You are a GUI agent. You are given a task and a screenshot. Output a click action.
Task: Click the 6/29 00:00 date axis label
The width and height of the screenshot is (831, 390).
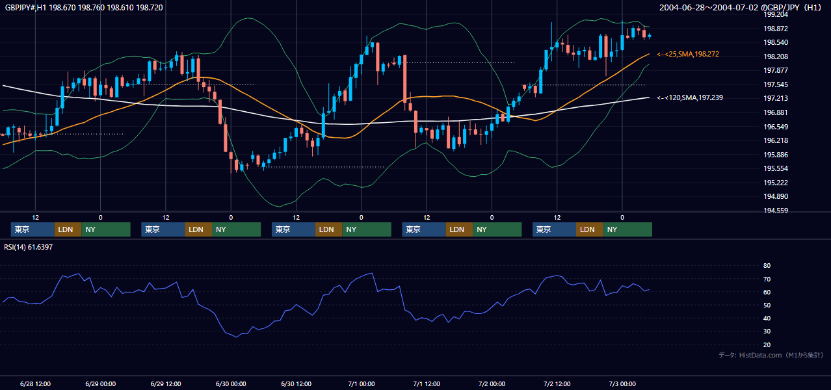pyautogui.click(x=100, y=383)
